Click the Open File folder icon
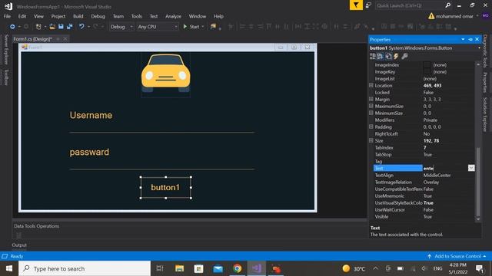 [52, 27]
